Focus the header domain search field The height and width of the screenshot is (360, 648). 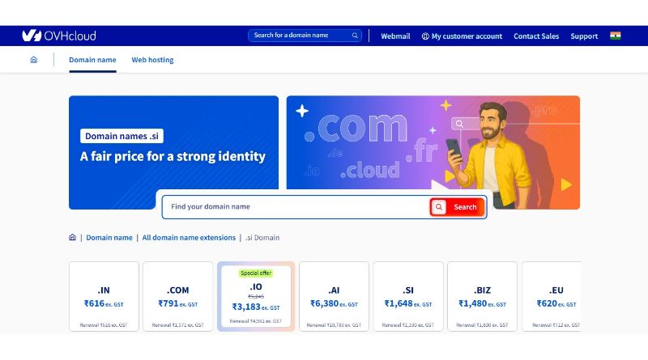(305, 36)
